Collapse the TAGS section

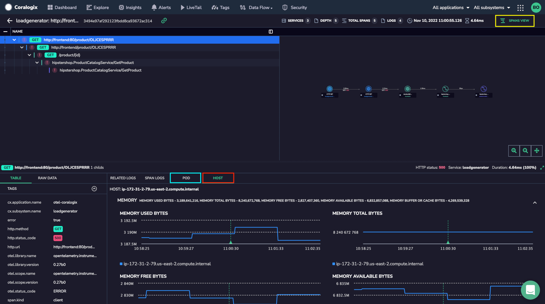[x=94, y=189]
